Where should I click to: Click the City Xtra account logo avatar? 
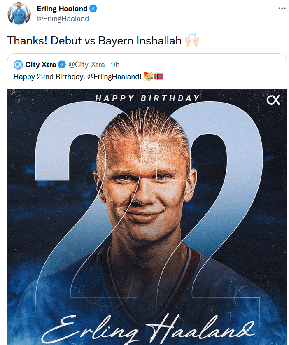point(18,65)
